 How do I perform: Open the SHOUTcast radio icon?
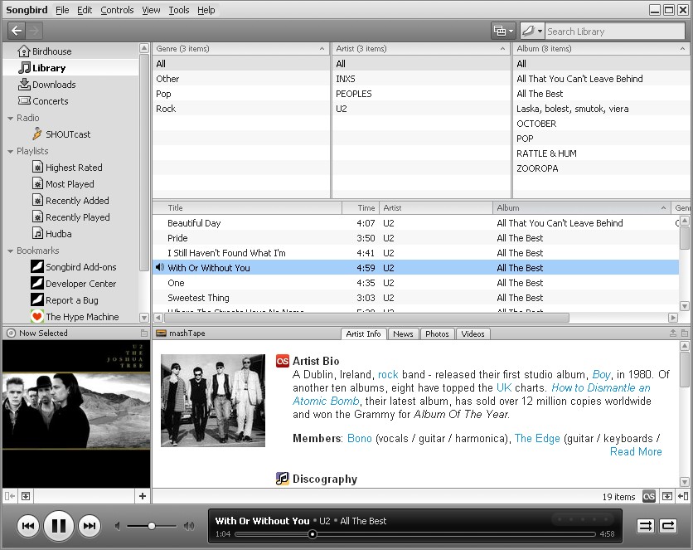(x=37, y=134)
